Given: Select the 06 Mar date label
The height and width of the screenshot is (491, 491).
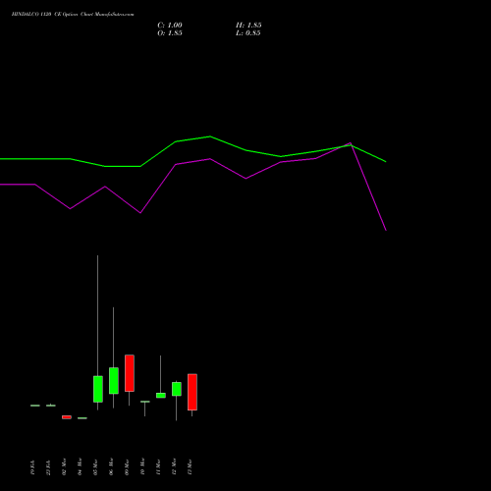Looking at the screenshot, I should [111, 466].
